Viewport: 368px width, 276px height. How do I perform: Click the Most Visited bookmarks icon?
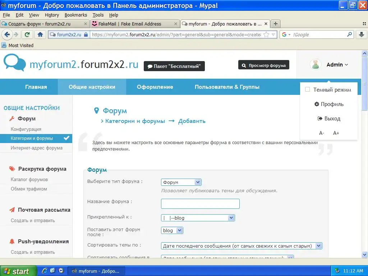pos(4,45)
